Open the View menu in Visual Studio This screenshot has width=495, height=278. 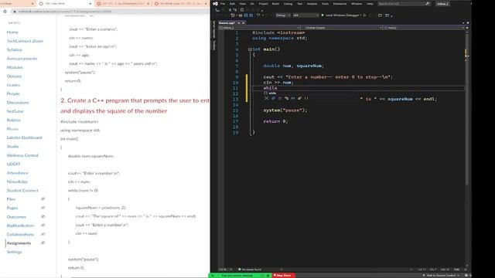click(x=242, y=4)
